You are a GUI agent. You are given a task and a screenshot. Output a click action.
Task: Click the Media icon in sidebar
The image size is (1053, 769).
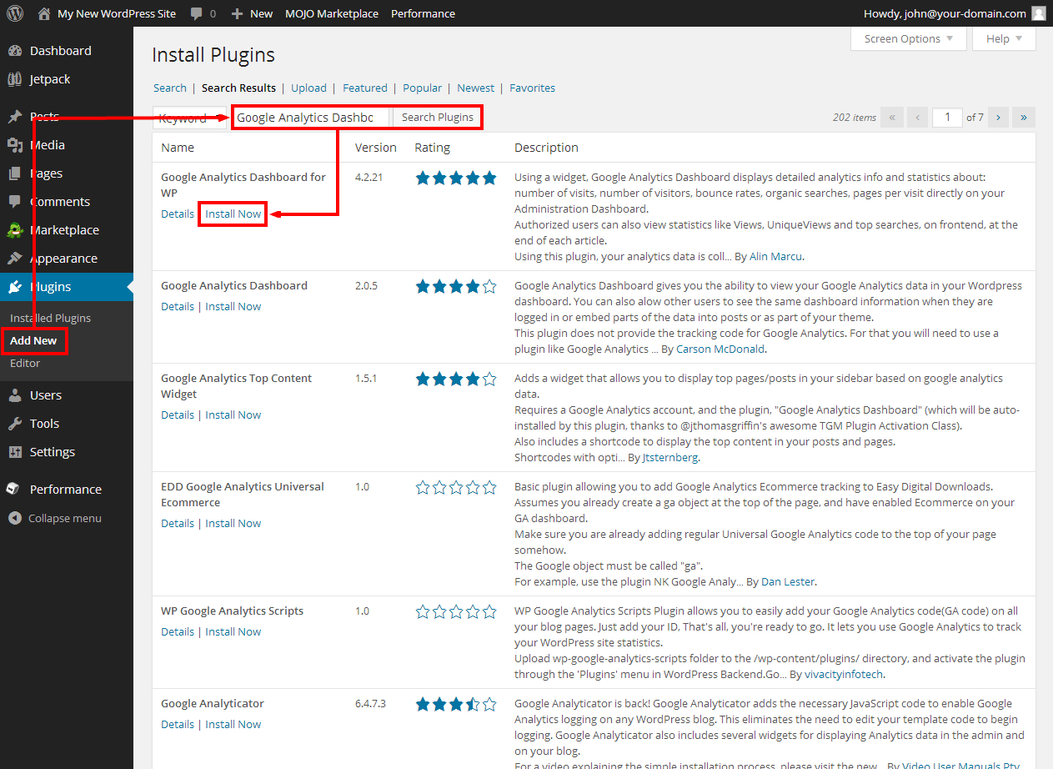(x=15, y=145)
